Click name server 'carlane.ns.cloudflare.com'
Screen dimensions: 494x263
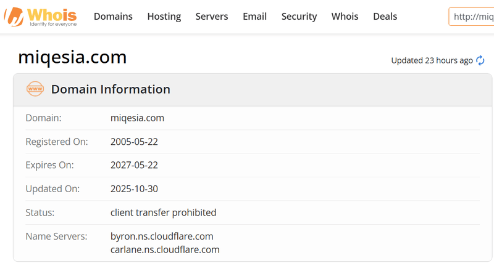165,250
